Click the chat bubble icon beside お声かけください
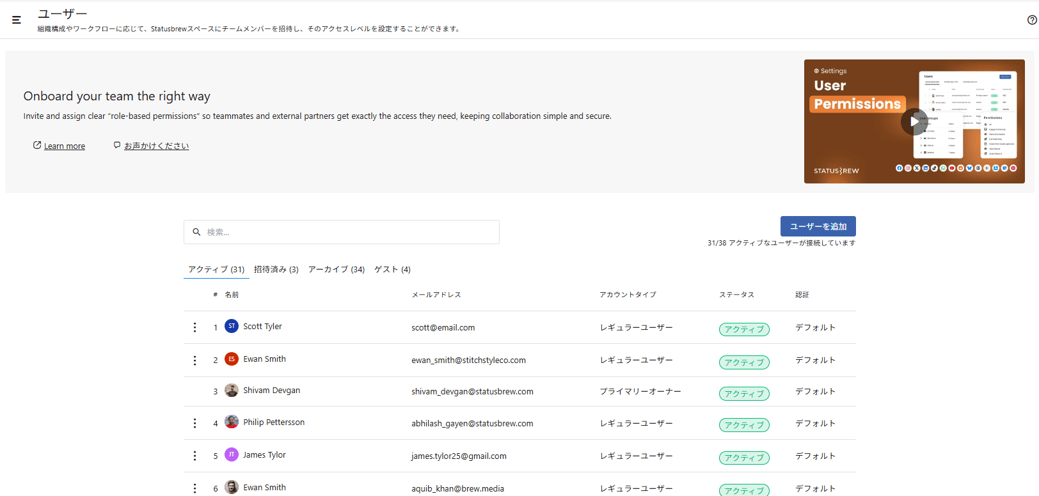1039x496 pixels. [x=117, y=145]
